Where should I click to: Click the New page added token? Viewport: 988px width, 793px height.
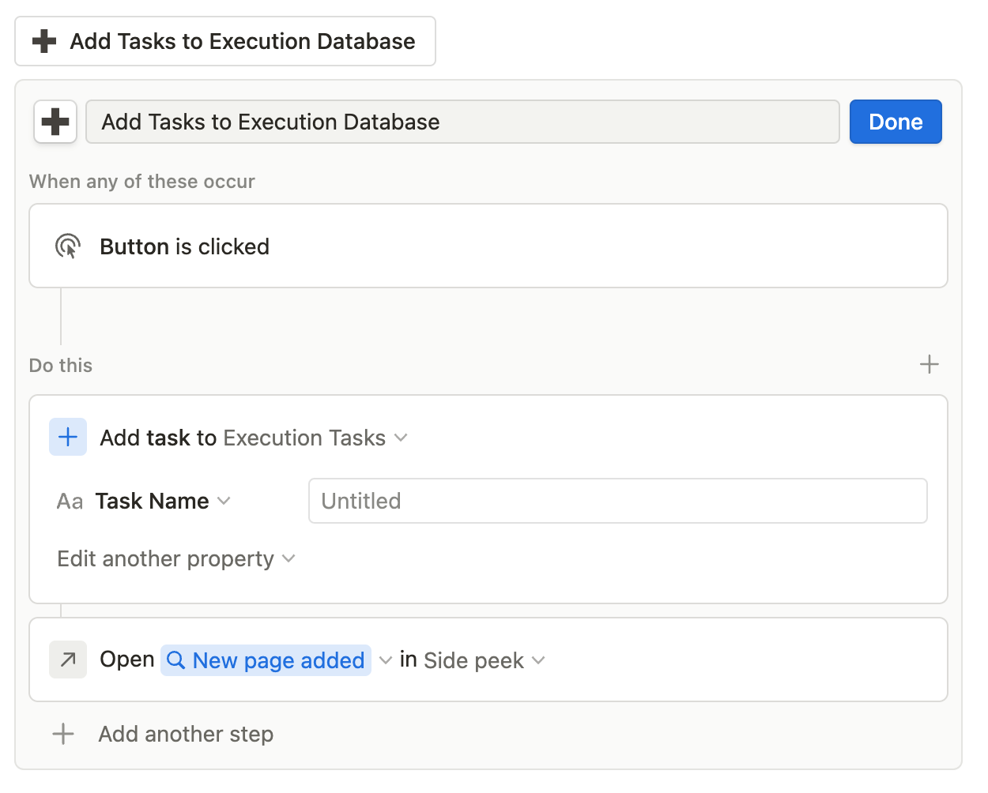coord(266,660)
